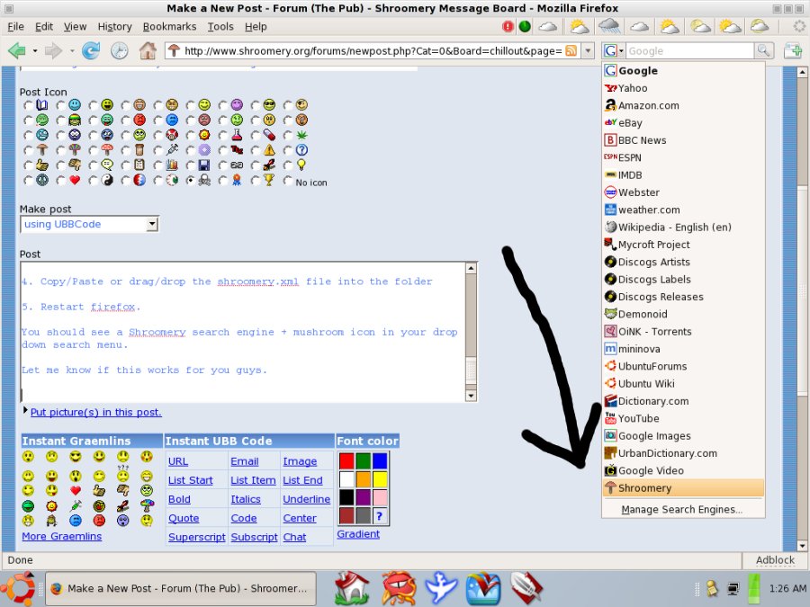Click the Bold UBB code link

click(x=179, y=499)
